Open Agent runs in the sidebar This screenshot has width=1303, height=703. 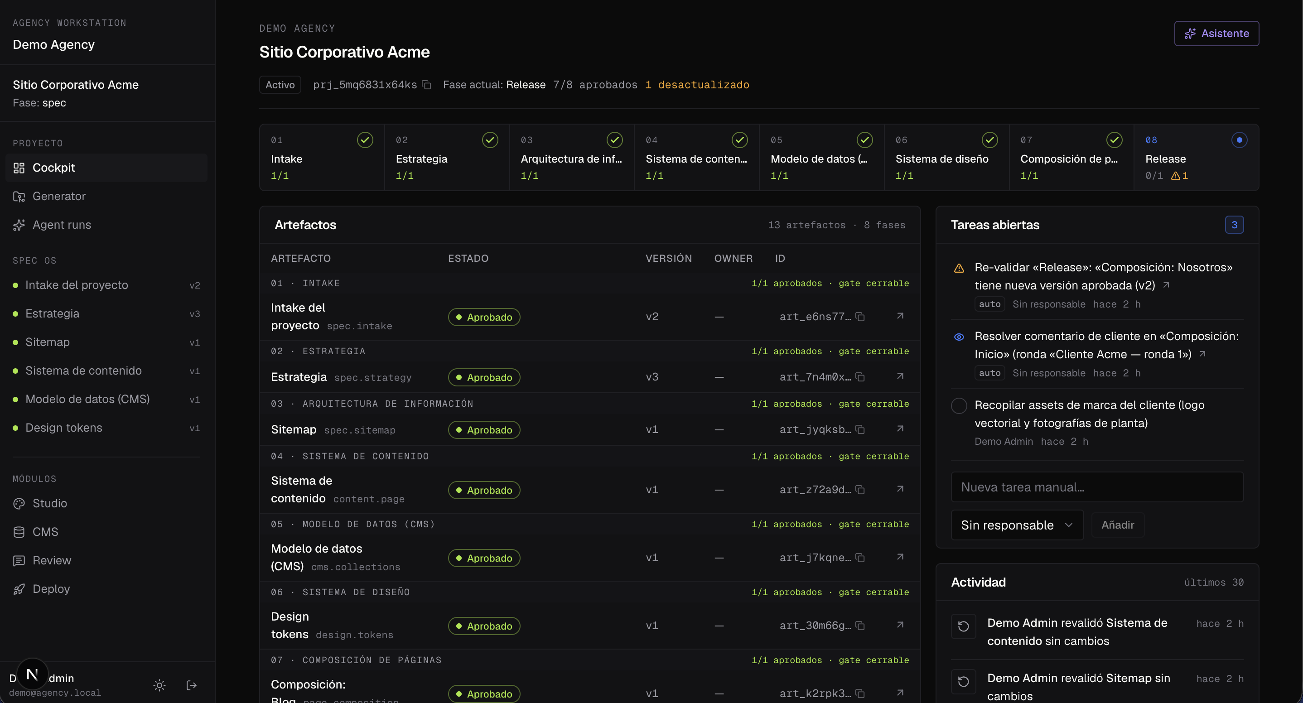(107, 225)
